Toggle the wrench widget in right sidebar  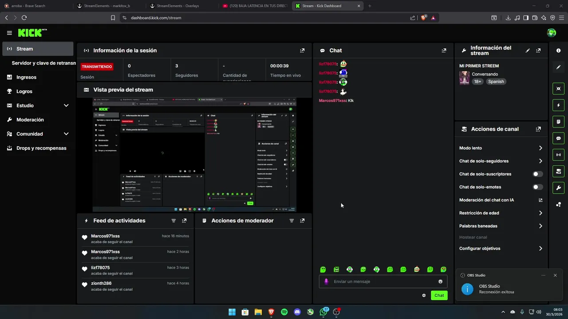tap(558, 187)
